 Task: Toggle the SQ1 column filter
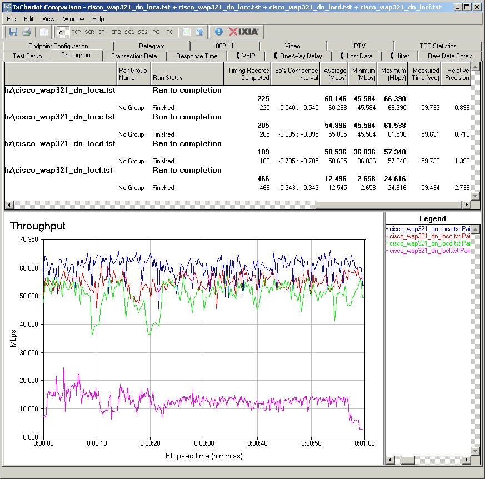click(x=129, y=32)
